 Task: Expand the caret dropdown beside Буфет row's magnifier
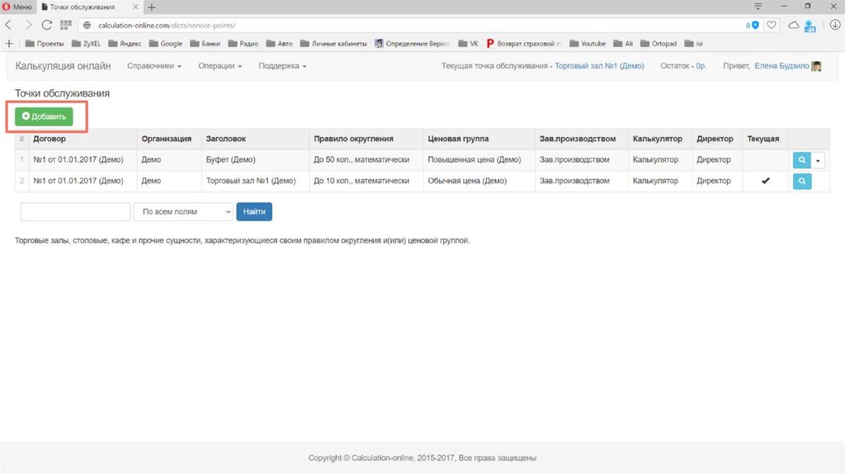tap(818, 160)
